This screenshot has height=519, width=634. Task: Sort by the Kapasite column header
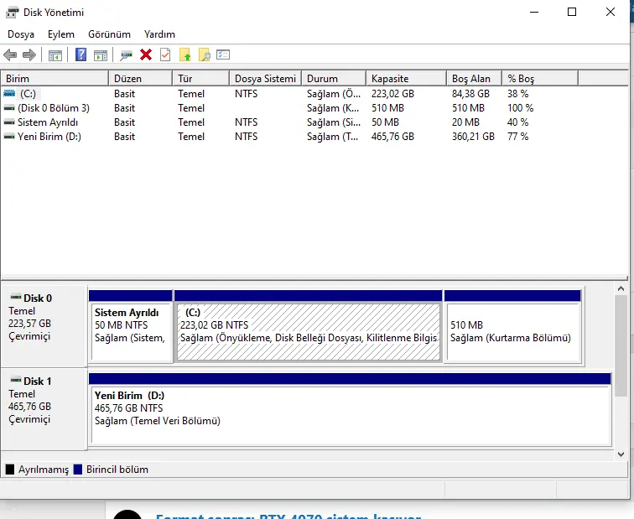tap(406, 79)
